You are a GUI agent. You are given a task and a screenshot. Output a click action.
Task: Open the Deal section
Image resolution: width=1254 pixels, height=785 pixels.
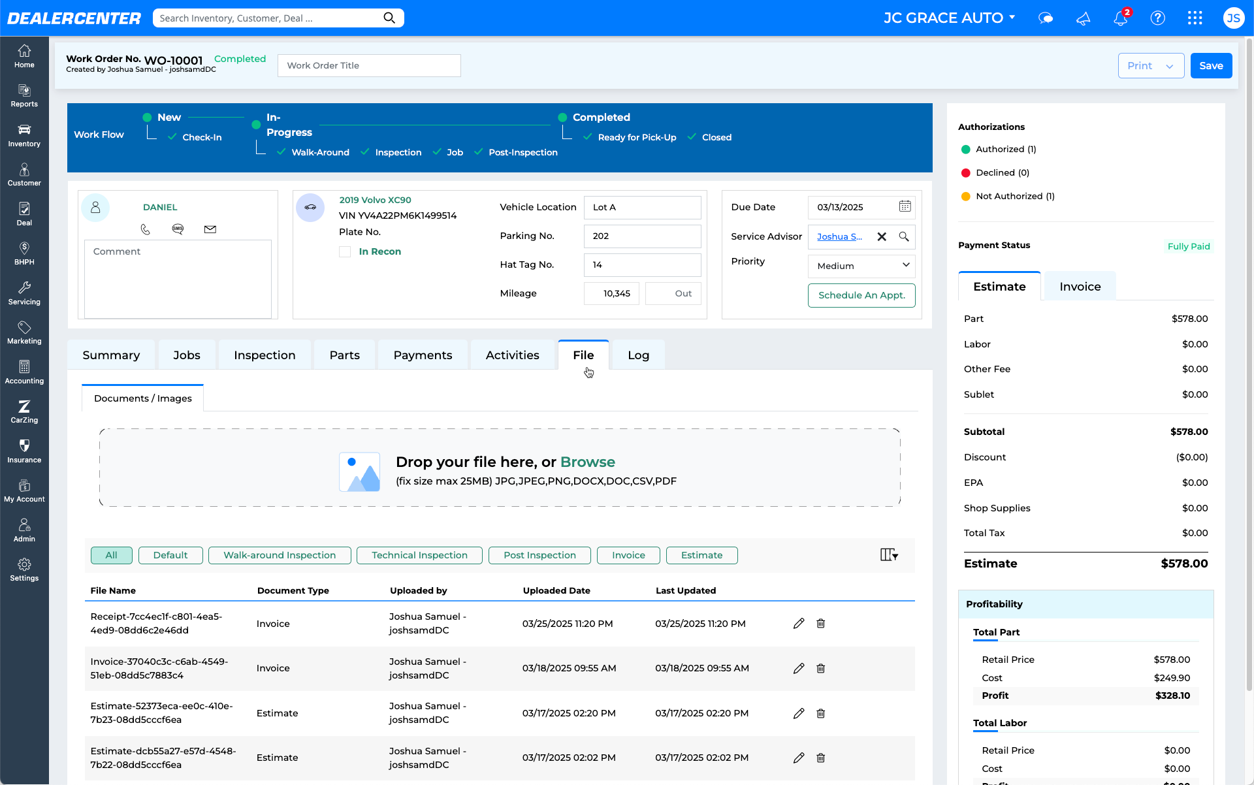[24, 214]
